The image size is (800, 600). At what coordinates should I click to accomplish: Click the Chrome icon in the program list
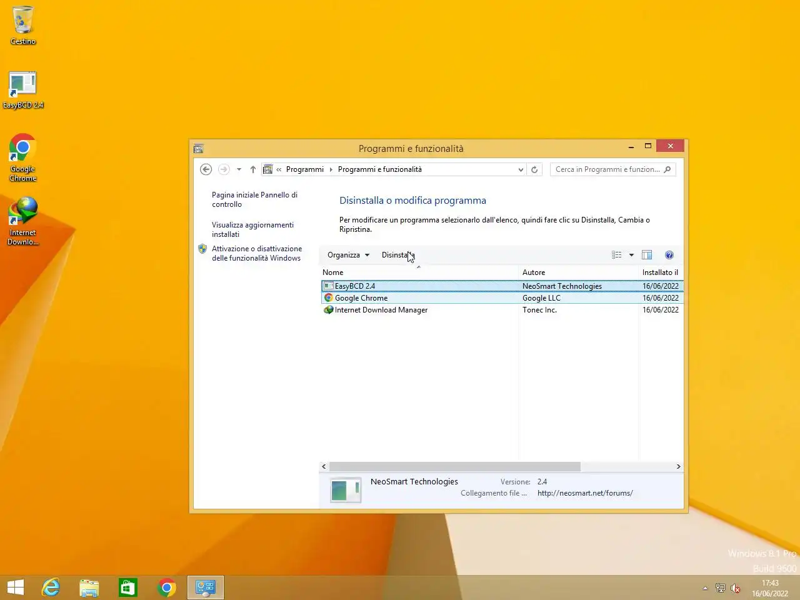click(329, 298)
